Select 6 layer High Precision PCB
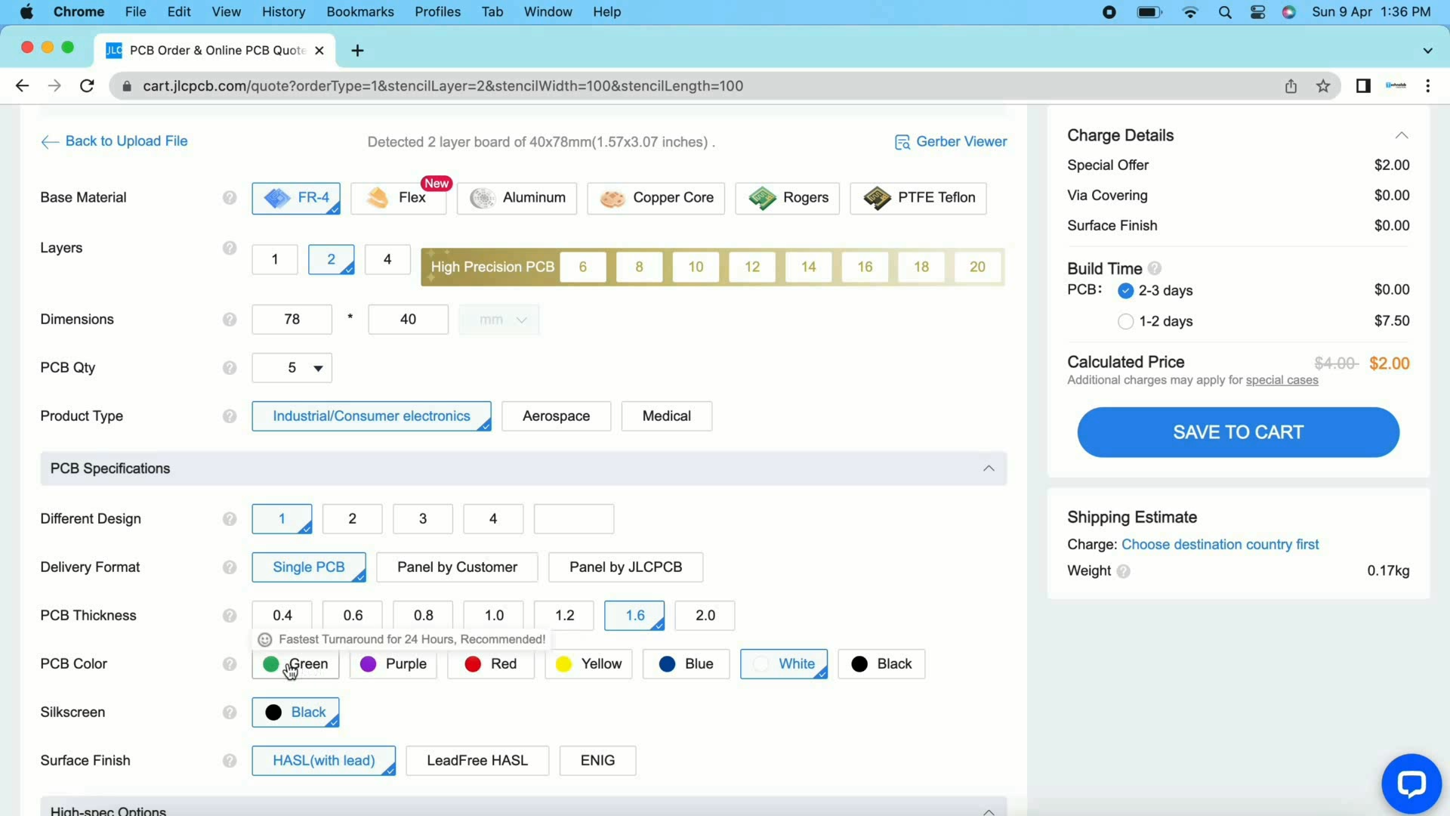 click(582, 267)
